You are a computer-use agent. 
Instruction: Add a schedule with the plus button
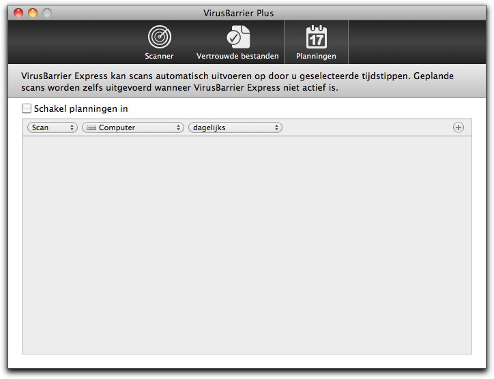pos(458,127)
